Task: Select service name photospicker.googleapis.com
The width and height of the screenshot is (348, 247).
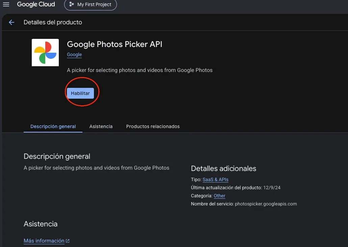Action: tap(266, 204)
